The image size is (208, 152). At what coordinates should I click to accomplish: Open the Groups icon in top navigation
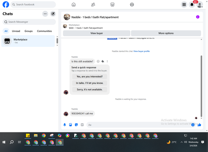tap(132, 5)
